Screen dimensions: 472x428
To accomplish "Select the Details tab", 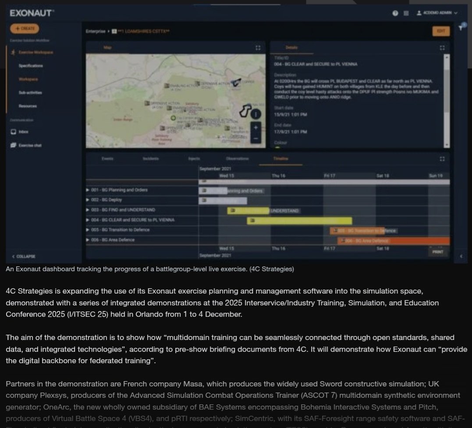I will pos(291,47).
